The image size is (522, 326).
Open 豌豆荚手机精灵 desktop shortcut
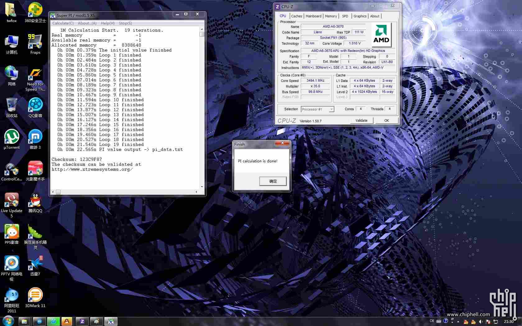point(35,237)
